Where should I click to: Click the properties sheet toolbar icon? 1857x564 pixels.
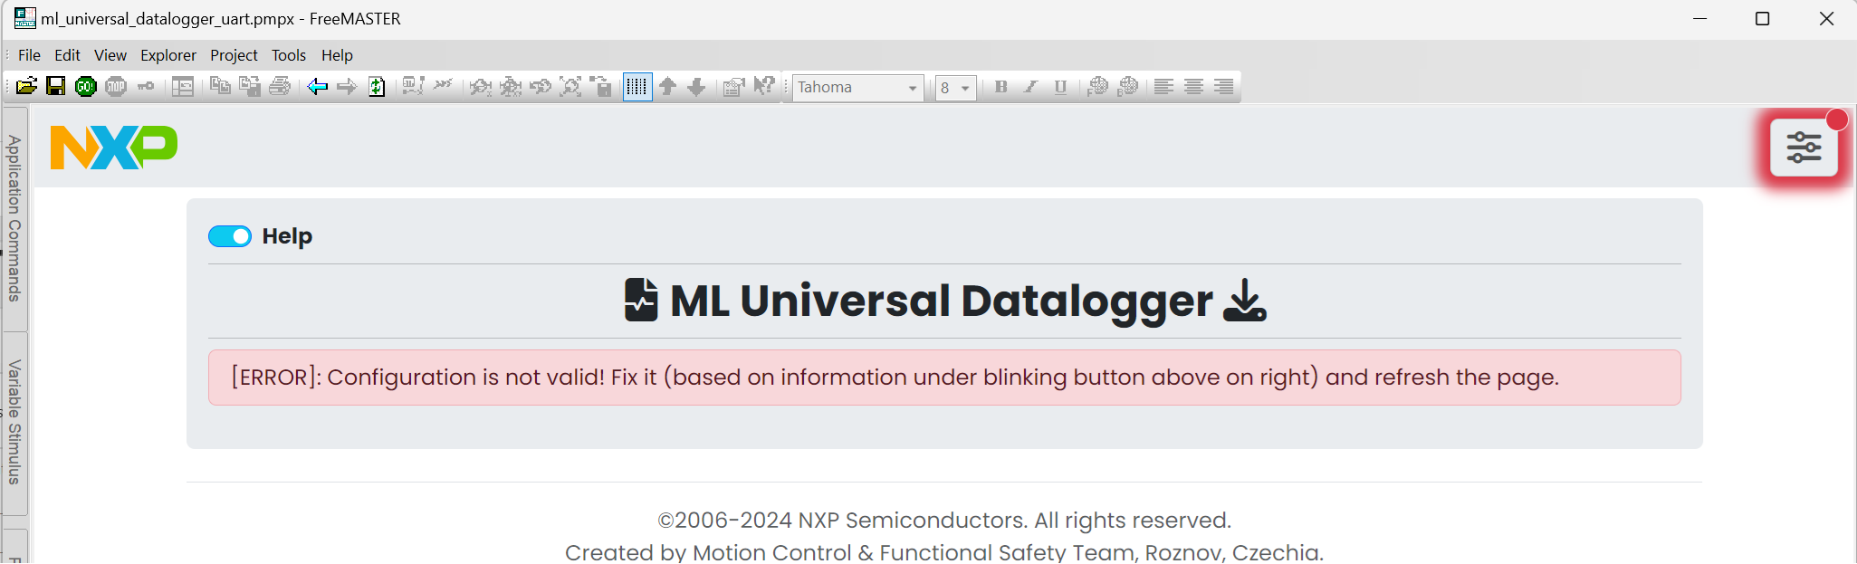(x=734, y=87)
